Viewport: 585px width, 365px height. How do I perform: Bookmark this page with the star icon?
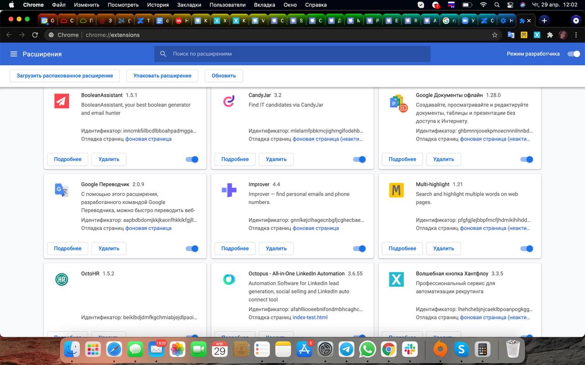point(495,35)
